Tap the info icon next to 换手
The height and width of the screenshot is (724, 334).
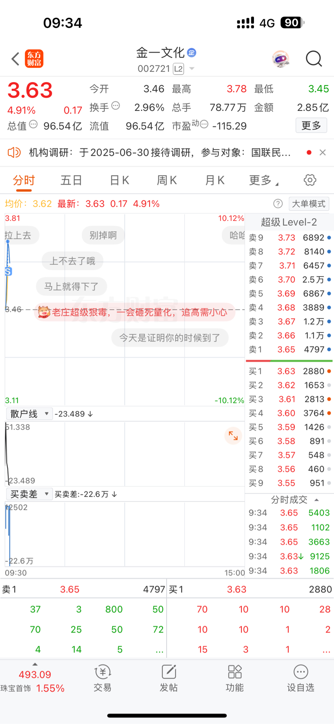(116, 105)
